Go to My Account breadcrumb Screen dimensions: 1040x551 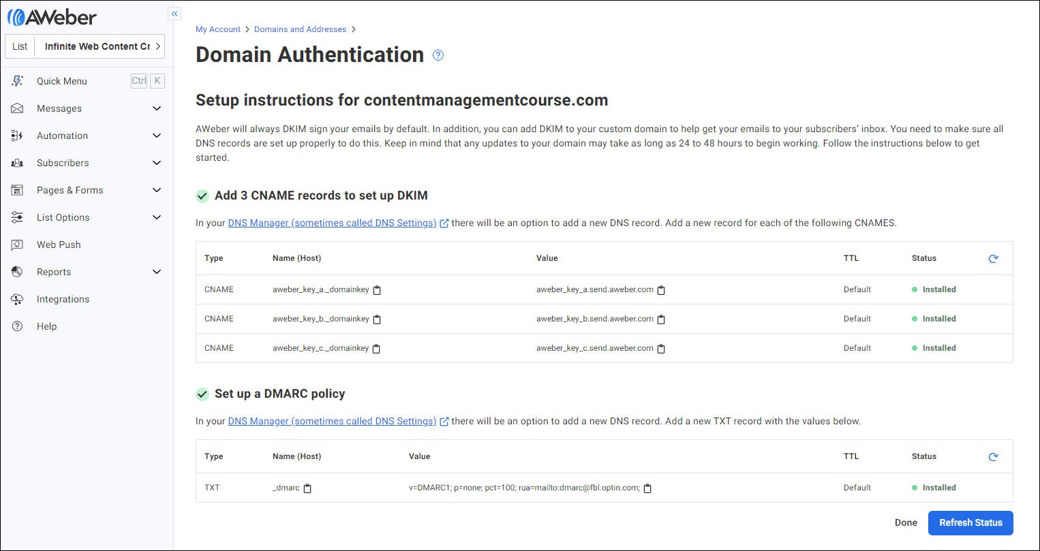(x=218, y=29)
